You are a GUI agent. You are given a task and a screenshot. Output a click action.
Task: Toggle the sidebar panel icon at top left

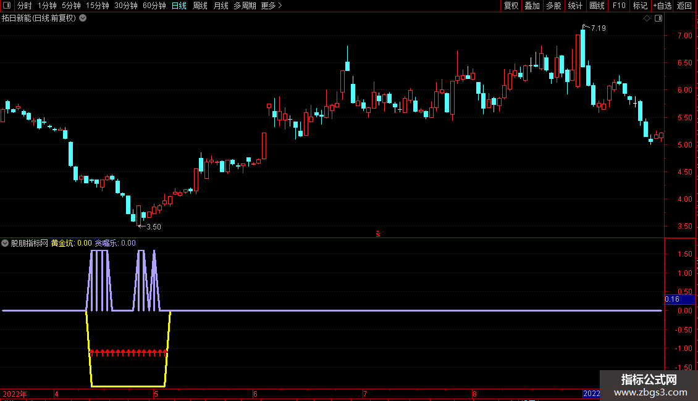(x=7, y=6)
